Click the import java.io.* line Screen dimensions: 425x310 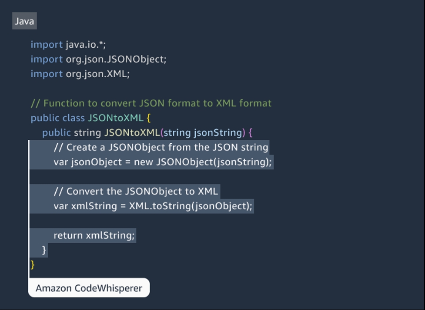(68, 44)
